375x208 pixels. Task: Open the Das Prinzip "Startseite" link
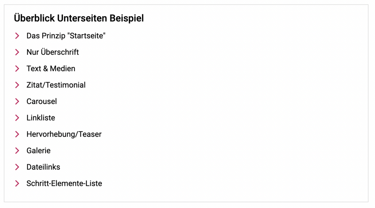(x=66, y=36)
